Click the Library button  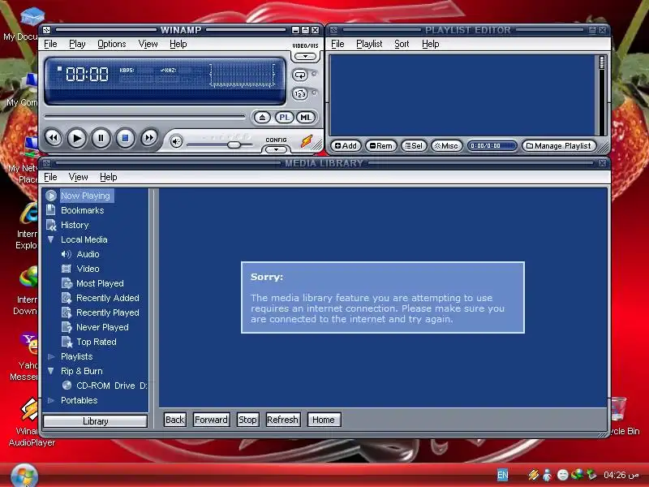pos(95,420)
